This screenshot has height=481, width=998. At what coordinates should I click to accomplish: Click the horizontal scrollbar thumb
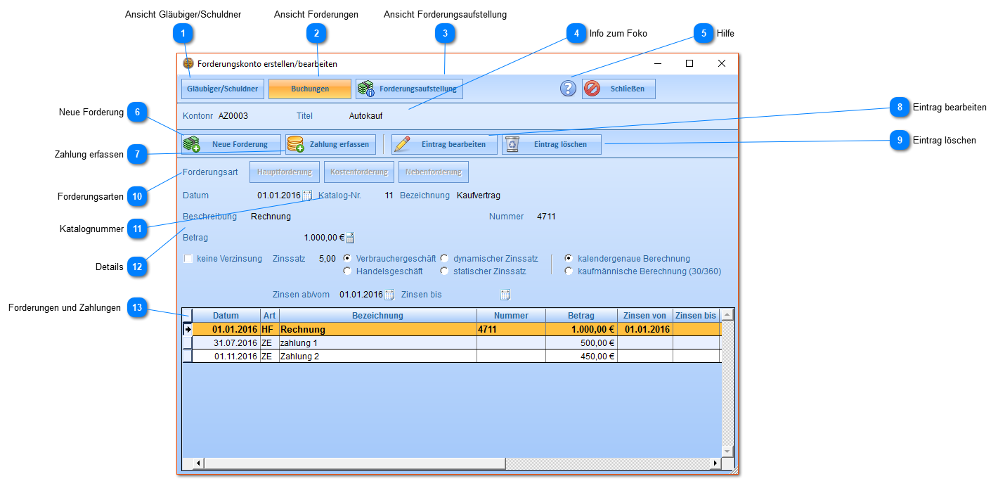pos(355,463)
